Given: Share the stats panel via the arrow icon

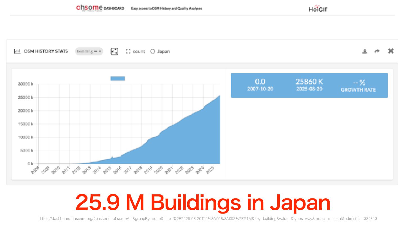Looking at the screenshot, I should point(377,51).
